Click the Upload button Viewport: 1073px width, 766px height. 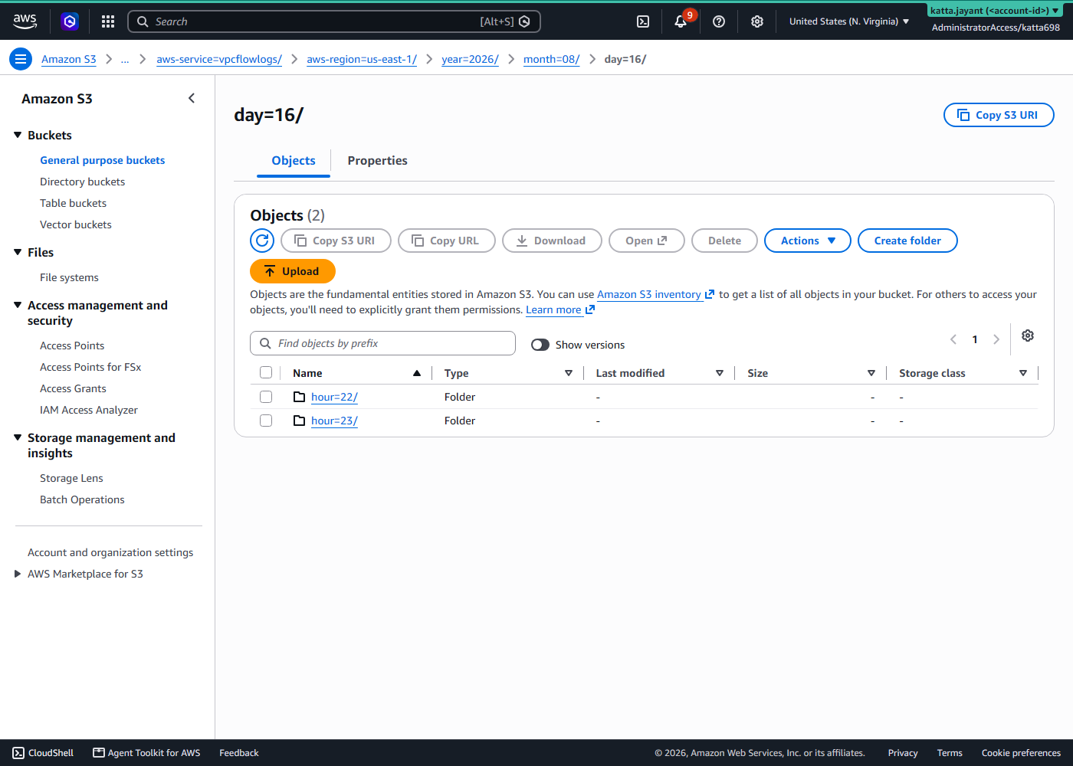(293, 271)
